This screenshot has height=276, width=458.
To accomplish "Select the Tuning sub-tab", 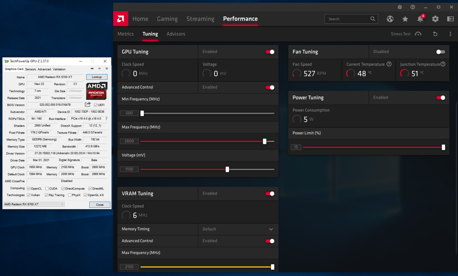I will pyautogui.click(x=150, y=34).
